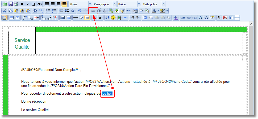Click the Undo arrow icon
258x119 pixels.
point(80,11)
